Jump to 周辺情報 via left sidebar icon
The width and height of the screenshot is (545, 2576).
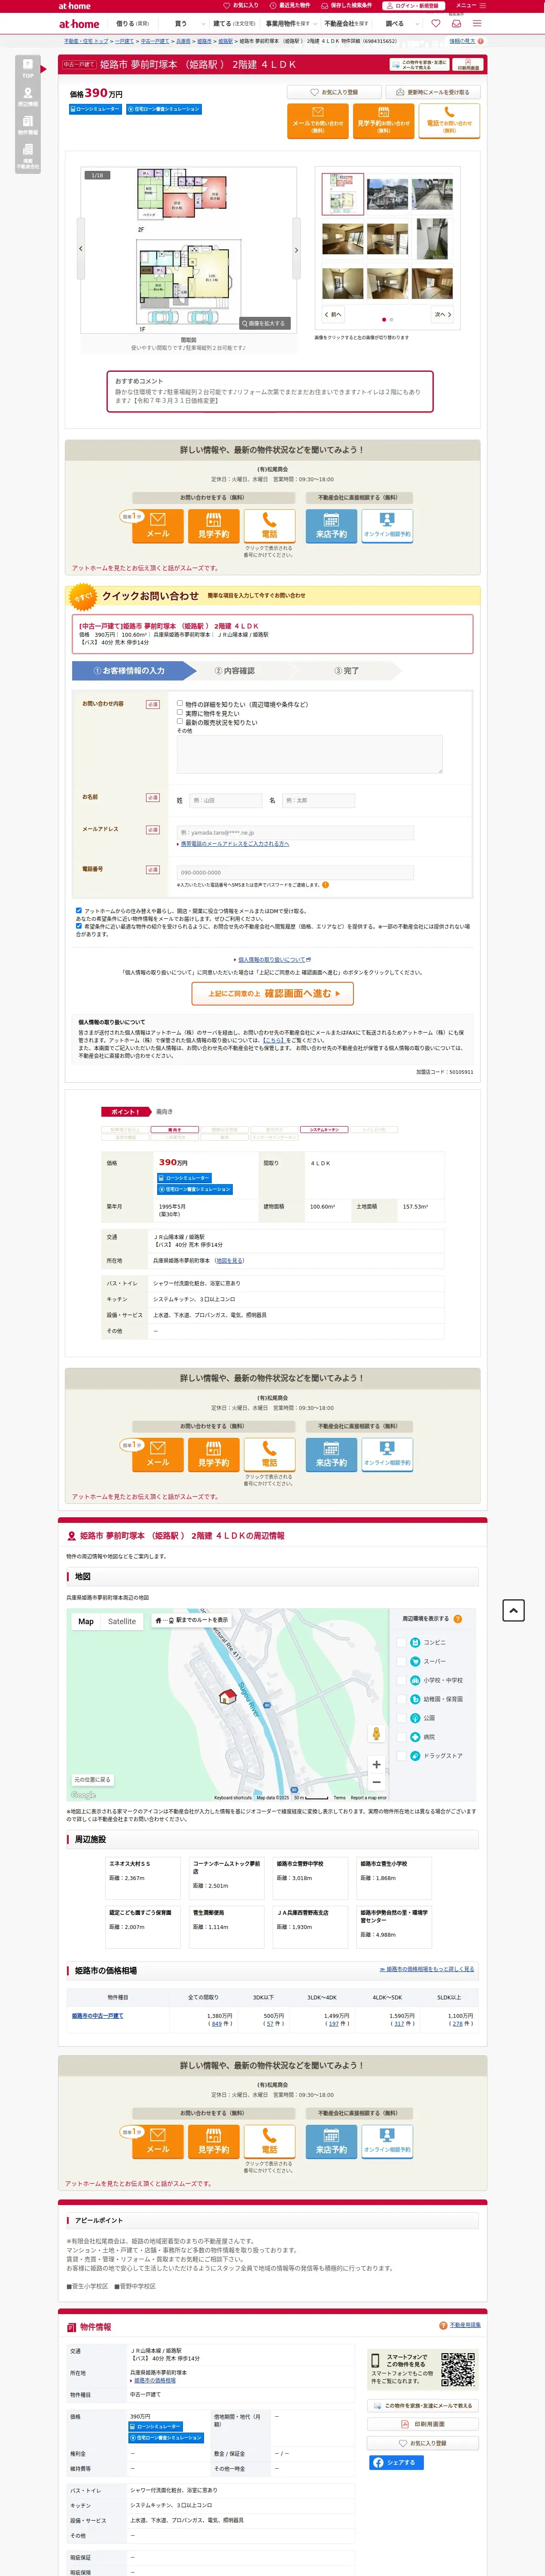coord(27,97)
